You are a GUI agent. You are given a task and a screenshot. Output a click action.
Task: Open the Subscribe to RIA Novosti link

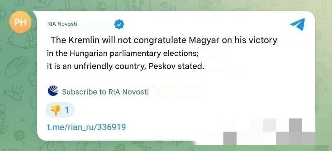[x=105, y=92]
